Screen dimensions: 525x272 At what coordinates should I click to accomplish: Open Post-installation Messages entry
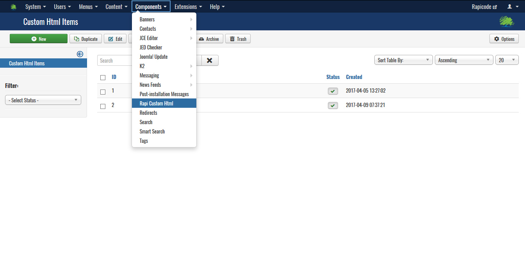coord(164,94)
